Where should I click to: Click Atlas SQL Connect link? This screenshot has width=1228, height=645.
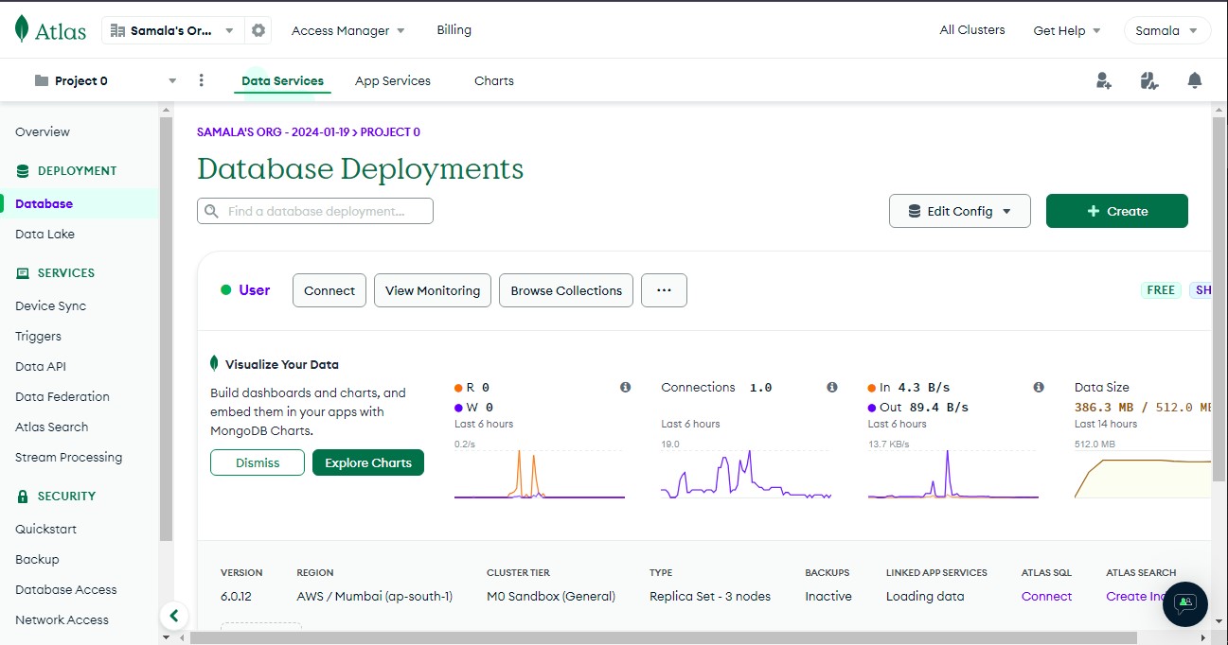(x=1046, y=597)
